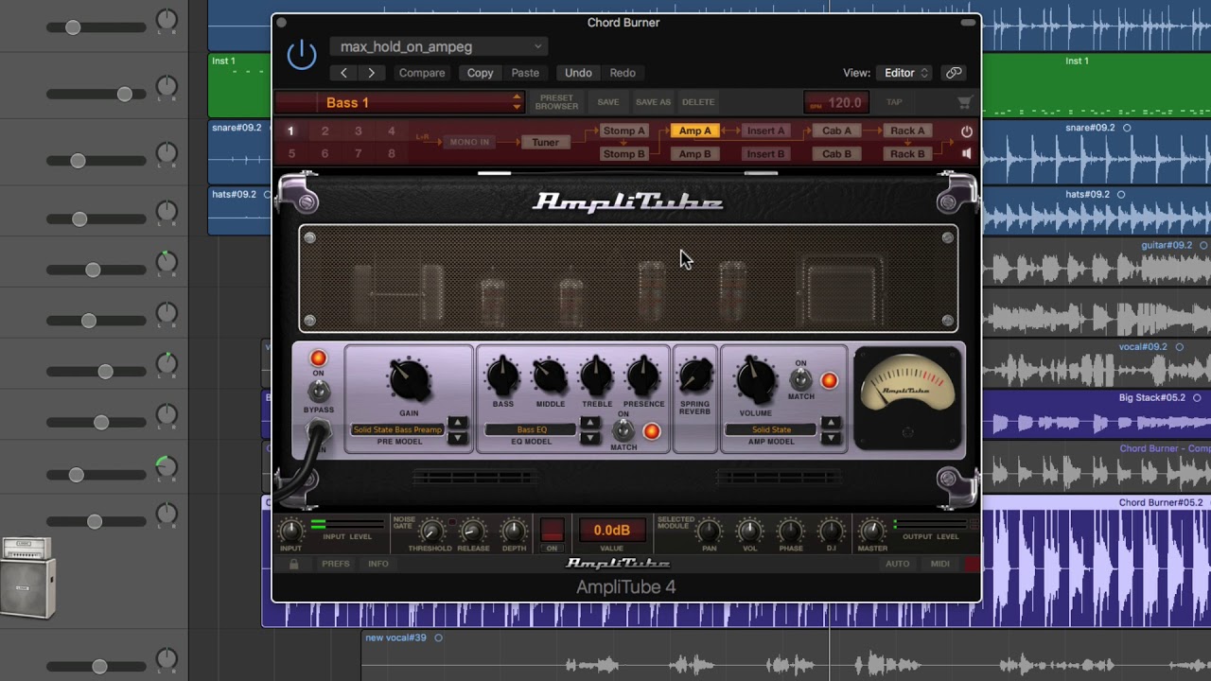Open the PREFS panel
Viewport: 1211px width, 681px height.
tap(336, 564)
